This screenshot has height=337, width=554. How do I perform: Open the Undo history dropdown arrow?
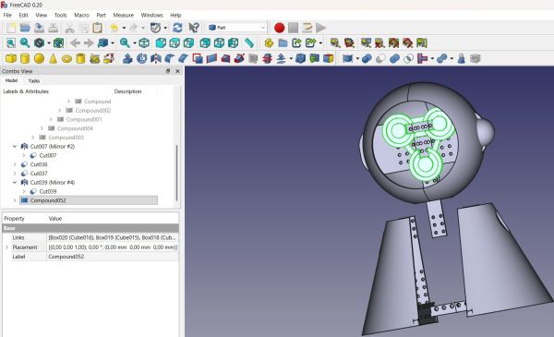pos(124,28)
